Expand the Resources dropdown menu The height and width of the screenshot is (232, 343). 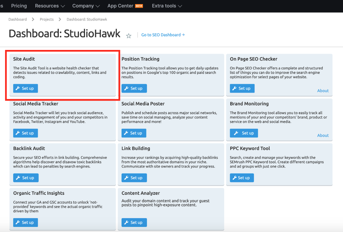coord(50,6)
